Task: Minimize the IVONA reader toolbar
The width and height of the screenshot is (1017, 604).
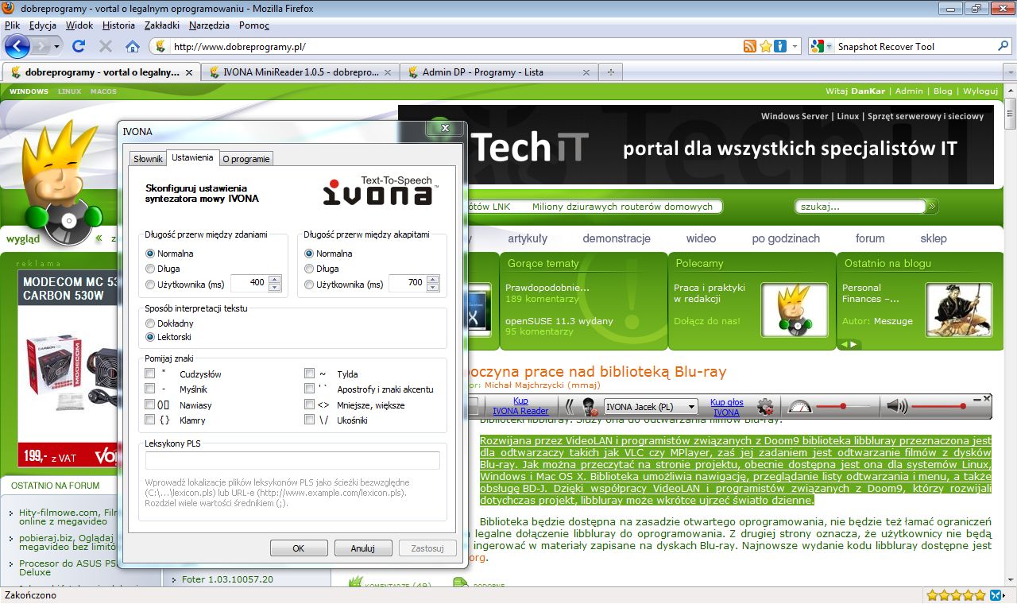Action: [x=976, y=398]
